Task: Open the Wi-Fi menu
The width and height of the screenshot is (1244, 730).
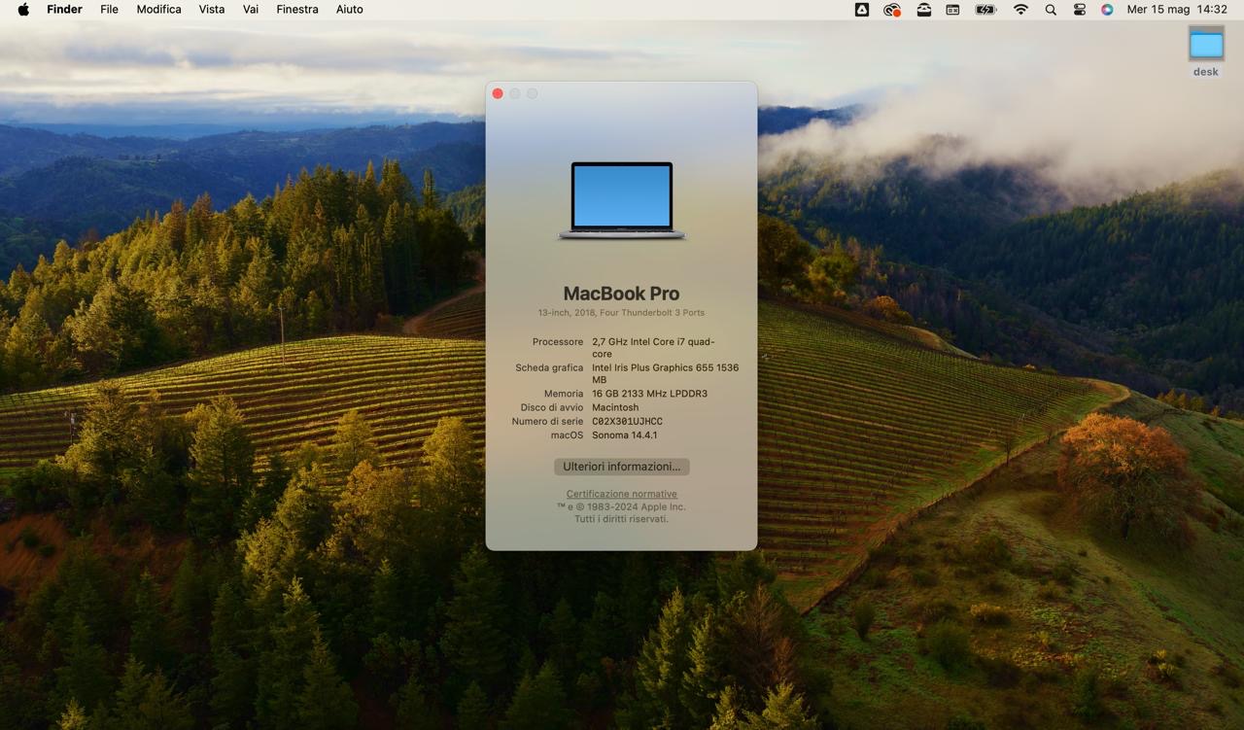Action: tap(1020, 10)
